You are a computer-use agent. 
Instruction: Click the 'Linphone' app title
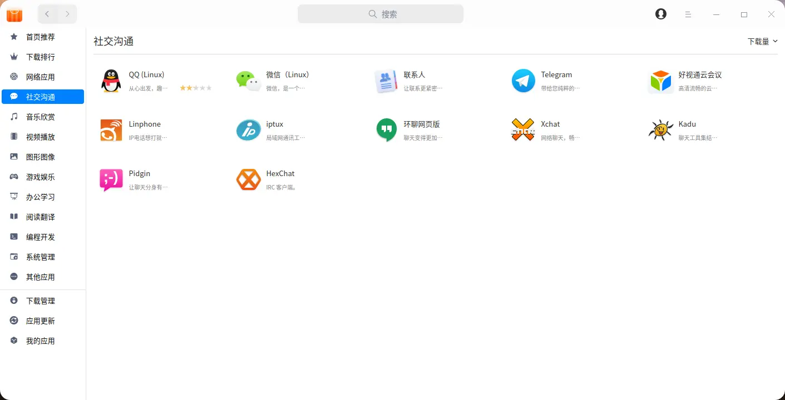click(x=145, y=124)
